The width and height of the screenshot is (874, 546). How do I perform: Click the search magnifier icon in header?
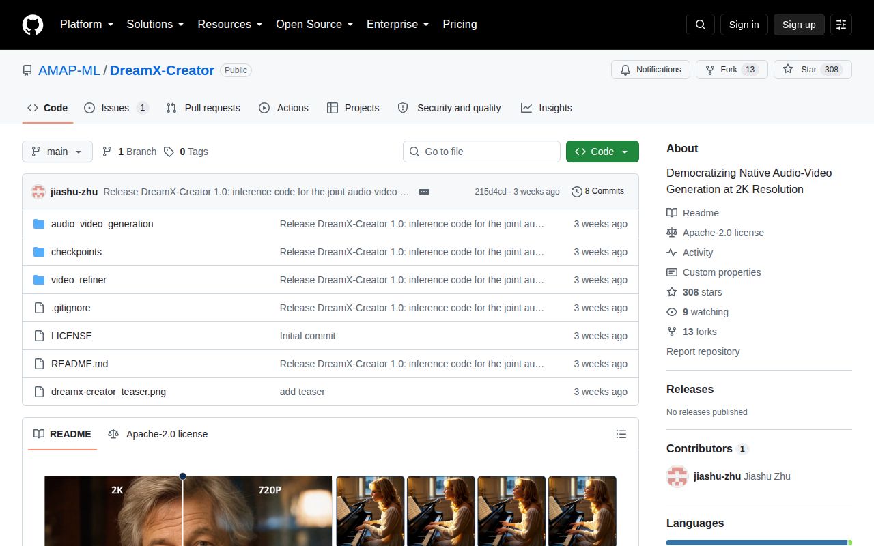701,25
